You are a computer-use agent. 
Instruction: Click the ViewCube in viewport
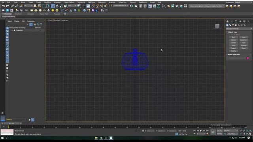(x=217, y=26)
